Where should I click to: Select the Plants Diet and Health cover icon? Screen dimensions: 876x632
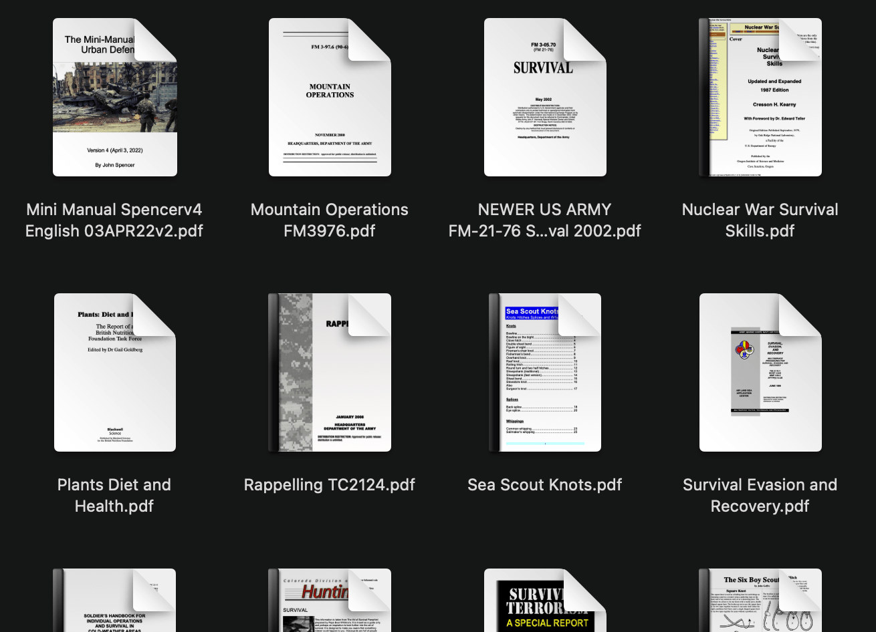(x=115, y=373)
